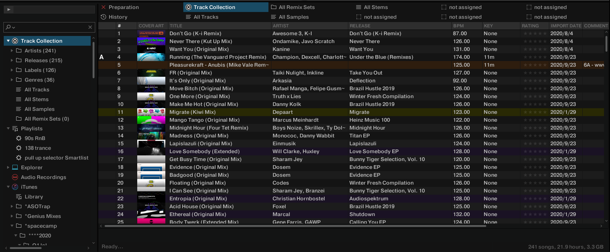Open the Audio Recordings icon in the sidebar
610x252 pixels.
pos(15,177)
